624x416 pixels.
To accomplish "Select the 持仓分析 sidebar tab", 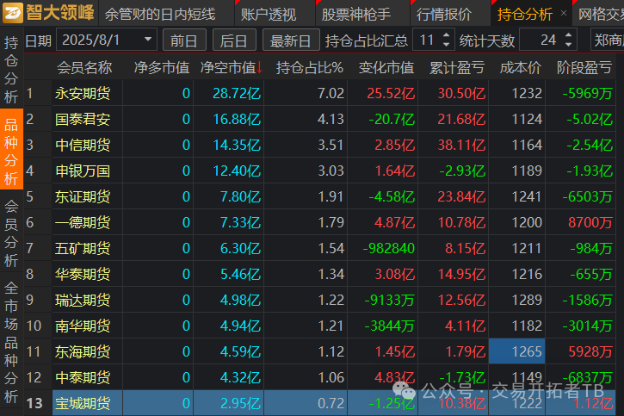I will (x=11, y=69).
